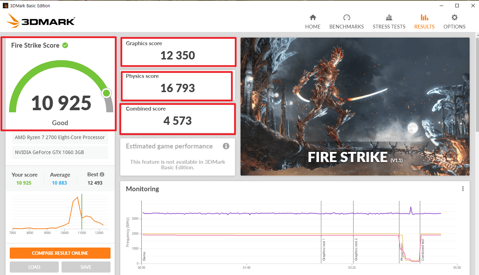Click AMD Ryzen 7 2700 processor entry
The height and width of the screenshot is (275, 479).
[60, 137]
